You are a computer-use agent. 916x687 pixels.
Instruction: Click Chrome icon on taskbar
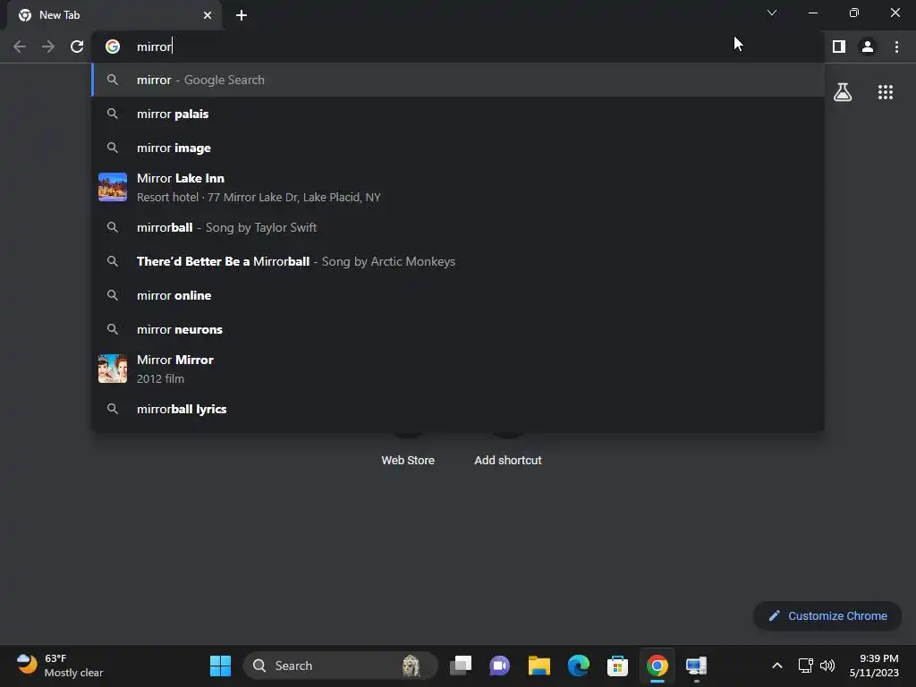tap(657, 666)
